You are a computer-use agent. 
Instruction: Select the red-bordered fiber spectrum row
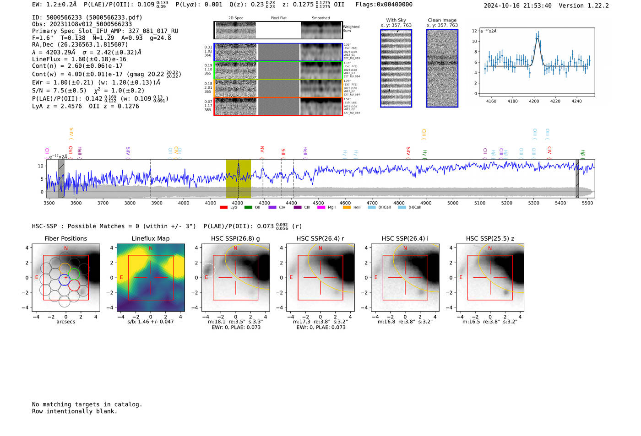(278, 107)
